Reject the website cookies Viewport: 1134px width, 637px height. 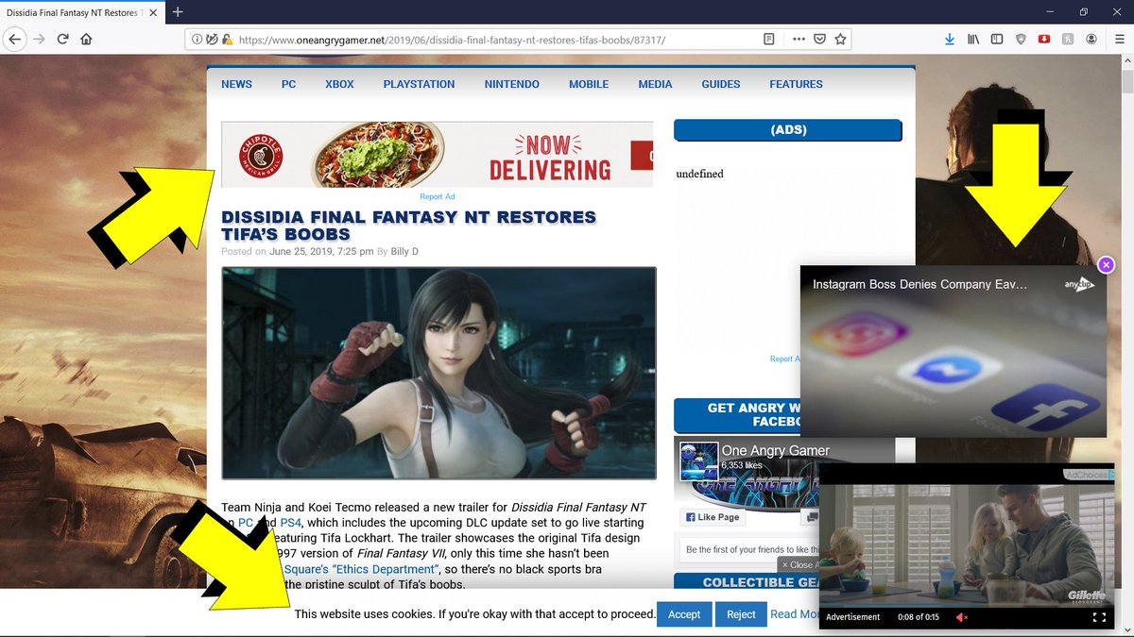point(741,614)
